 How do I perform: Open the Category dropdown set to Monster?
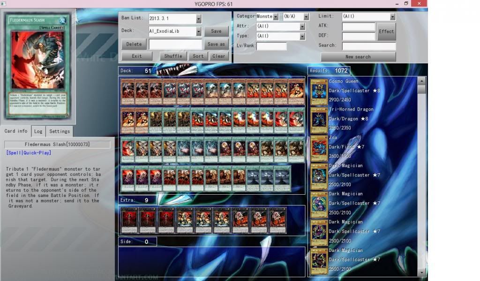pos(267,16)
